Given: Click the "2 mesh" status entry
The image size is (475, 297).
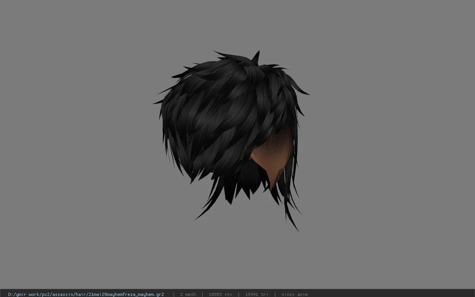Looking at the screenshot, I should (x=188, y=294).
